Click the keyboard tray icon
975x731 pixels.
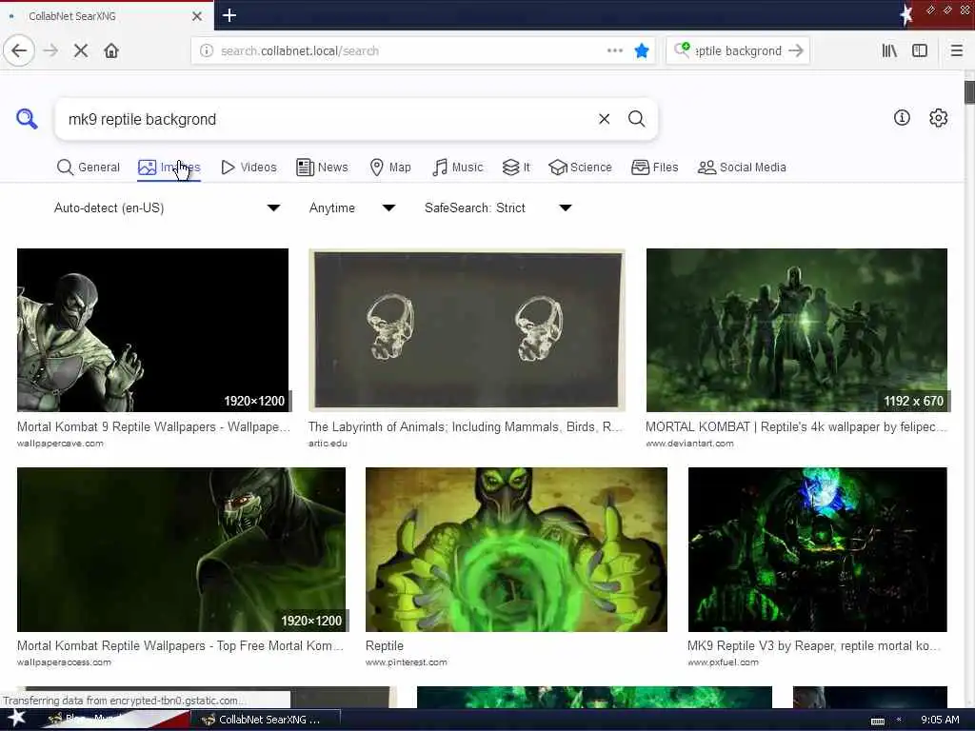877,721
